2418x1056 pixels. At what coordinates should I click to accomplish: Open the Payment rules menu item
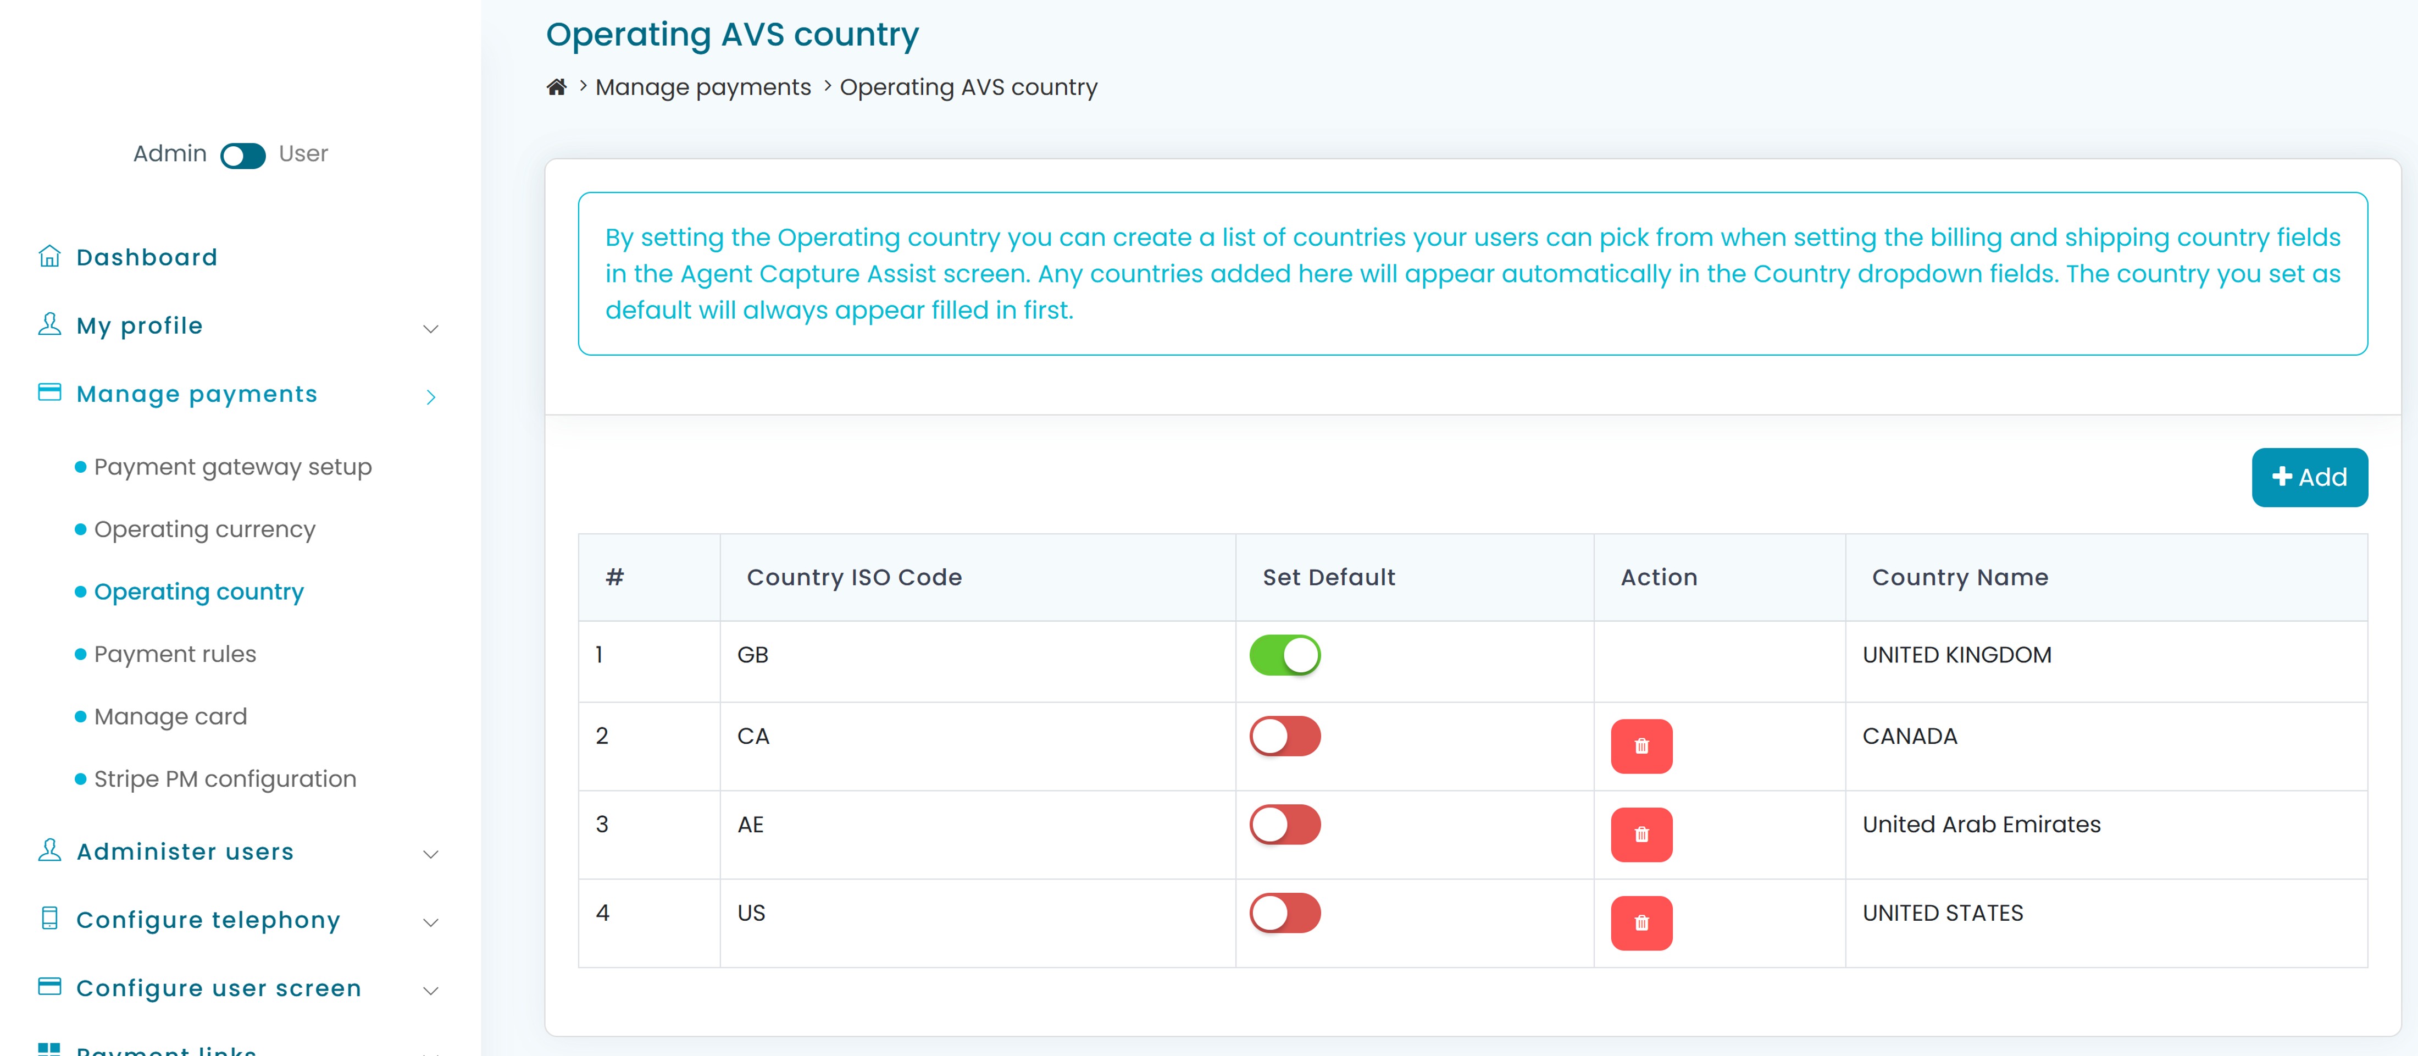click(175, 654)
